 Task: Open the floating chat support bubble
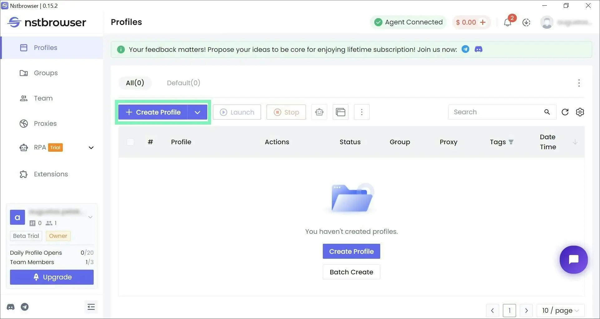coord(573,259)
